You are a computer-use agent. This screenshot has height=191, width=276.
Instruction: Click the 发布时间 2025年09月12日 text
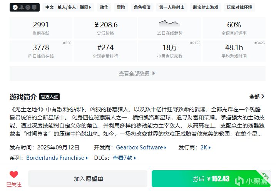point(44,147)
